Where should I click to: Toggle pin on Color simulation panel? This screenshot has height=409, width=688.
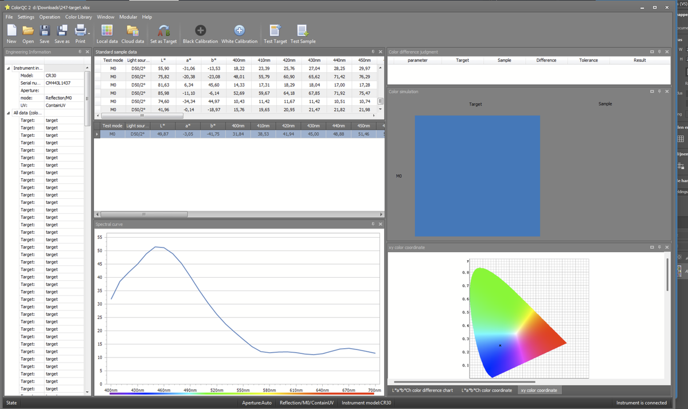pyautogui.click(x=659, y=92)
